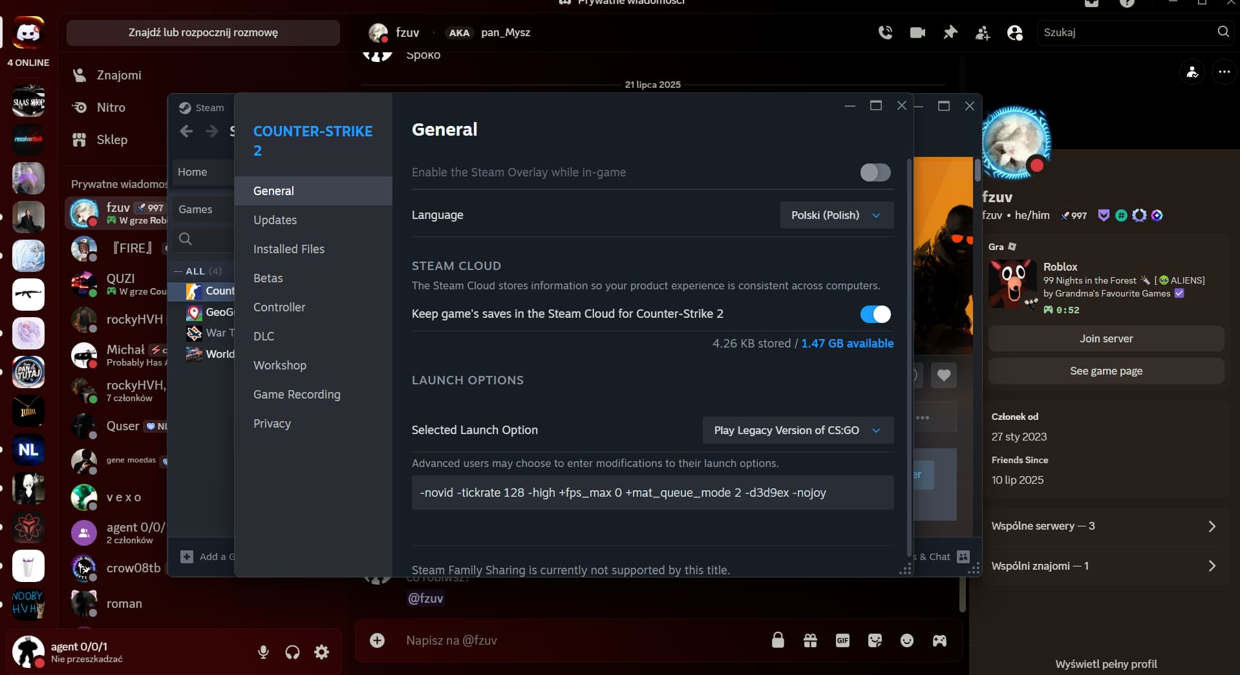Click Add a Game in Steam

click(x=207, y=557)
